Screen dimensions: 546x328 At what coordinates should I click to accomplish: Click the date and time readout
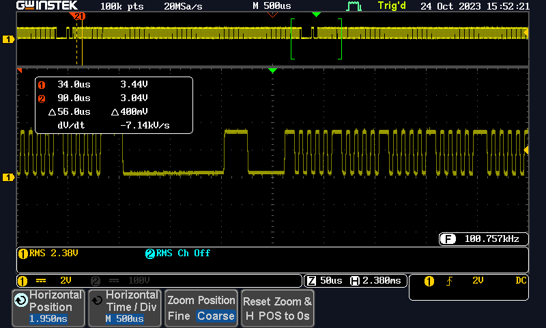[x=475, y=6]
